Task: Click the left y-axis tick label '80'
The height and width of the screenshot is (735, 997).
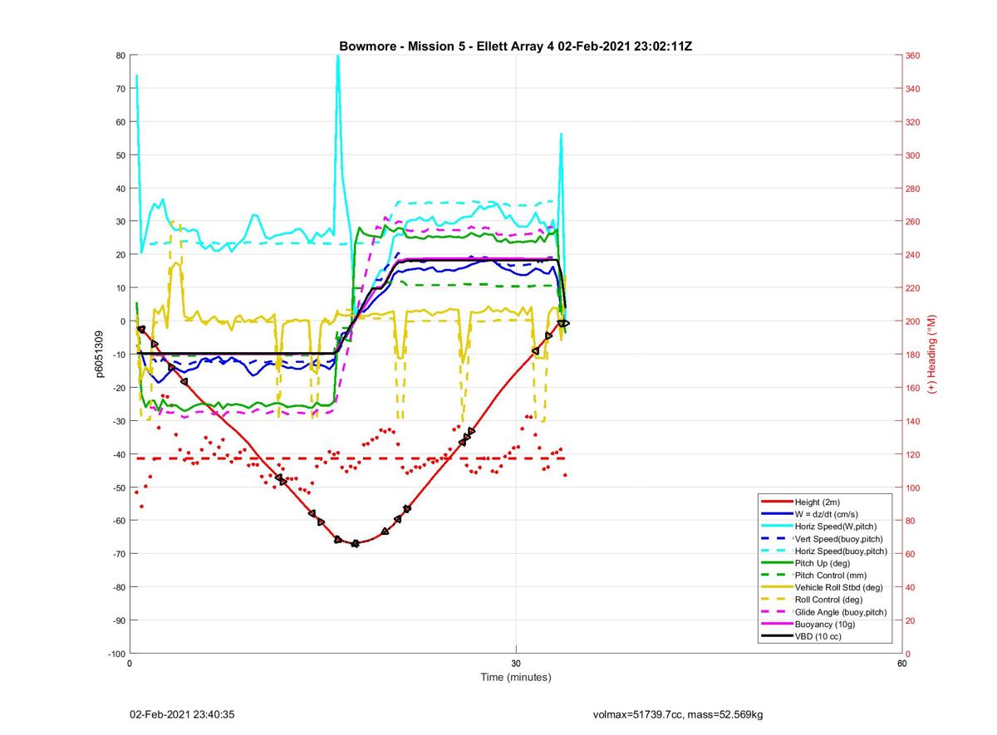Action: click(120, 56)
